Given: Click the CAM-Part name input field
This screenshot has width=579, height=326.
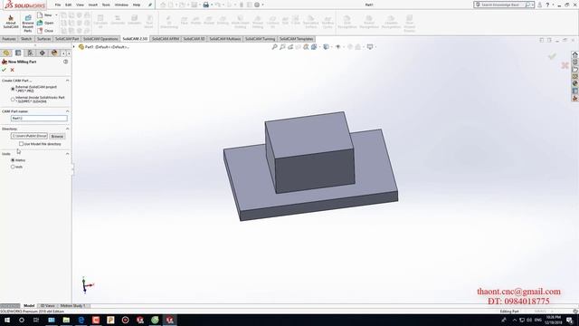Looking at the screenshot, I should coord(39,119).
